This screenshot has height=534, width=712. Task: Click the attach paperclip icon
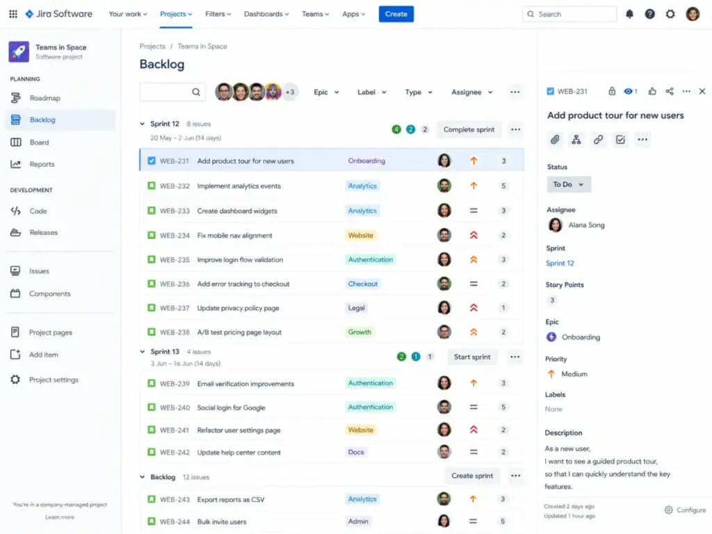point(555,140)
